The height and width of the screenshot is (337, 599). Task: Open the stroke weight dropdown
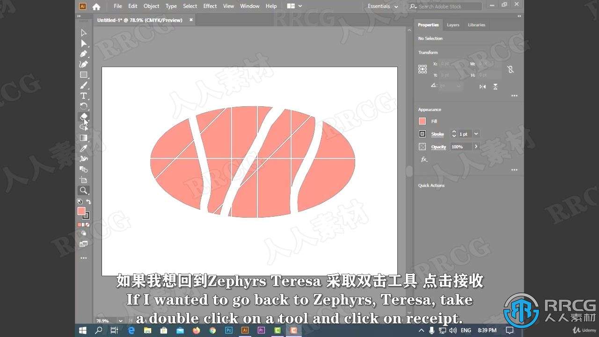[x=476, y=134]
